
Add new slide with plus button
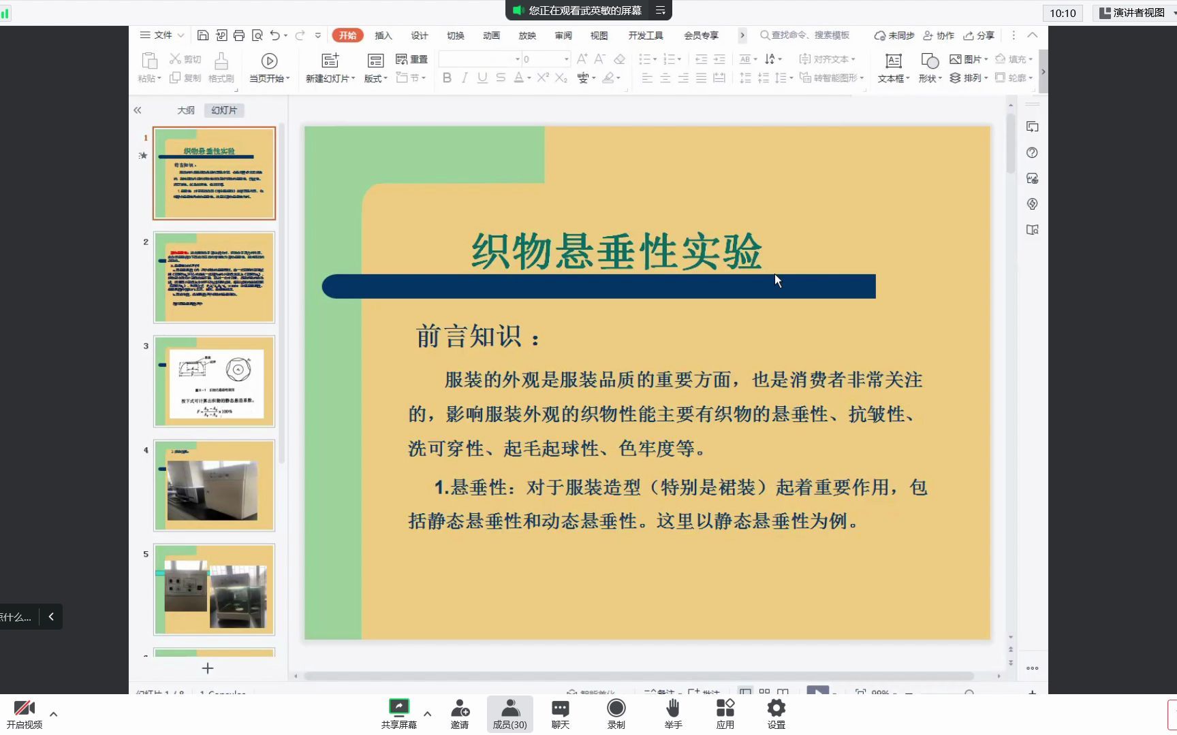point(208,668)
